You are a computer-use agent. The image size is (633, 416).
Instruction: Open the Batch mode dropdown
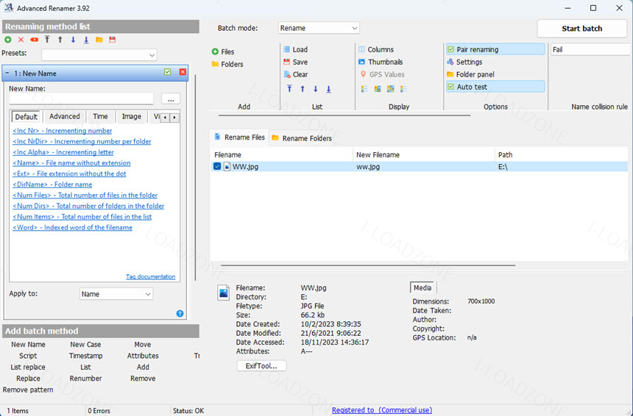pos(319,28)
